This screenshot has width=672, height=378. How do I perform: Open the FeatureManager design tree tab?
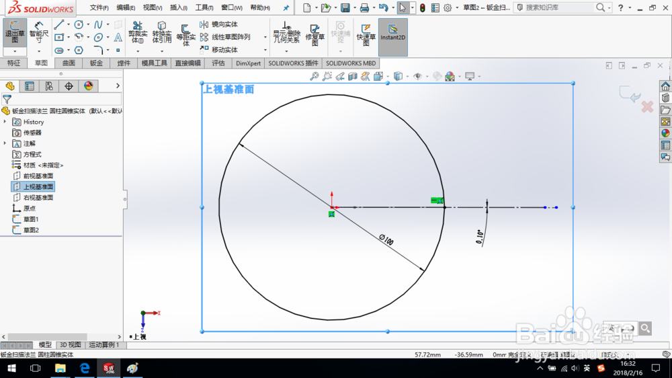(10, 86)
